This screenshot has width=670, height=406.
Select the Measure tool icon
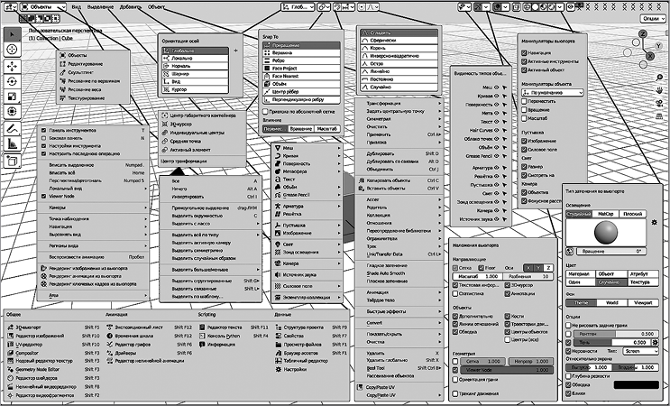[11, 143]
